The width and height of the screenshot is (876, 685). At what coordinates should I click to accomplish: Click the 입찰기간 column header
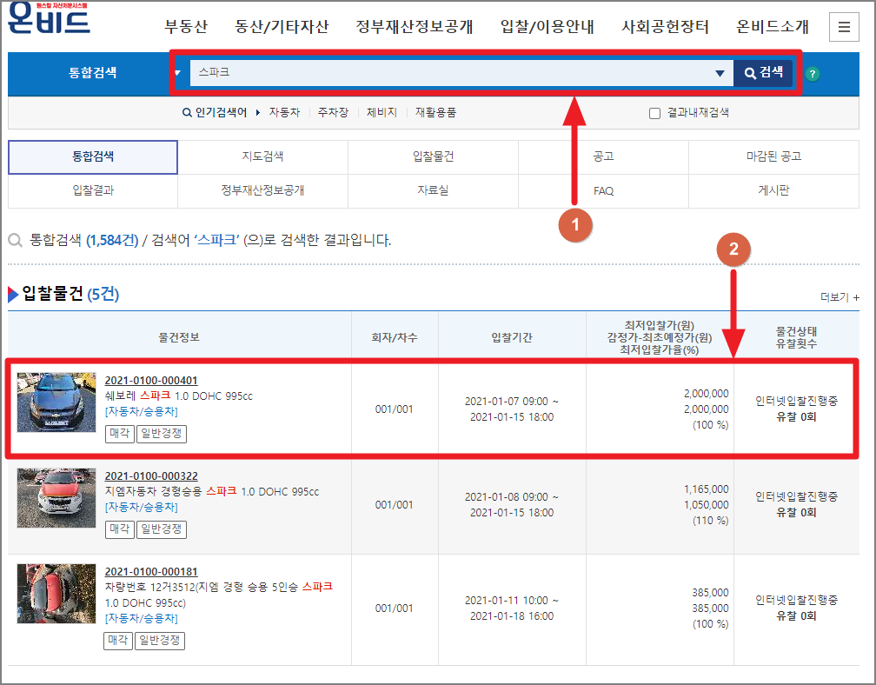(512, 337)
